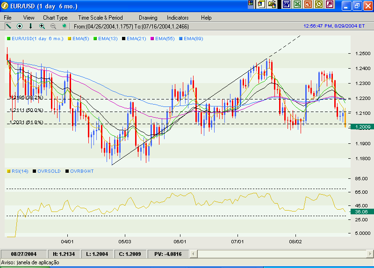Open the File menu
Viewport: 374px width, 268px height.
pos(8,17)
